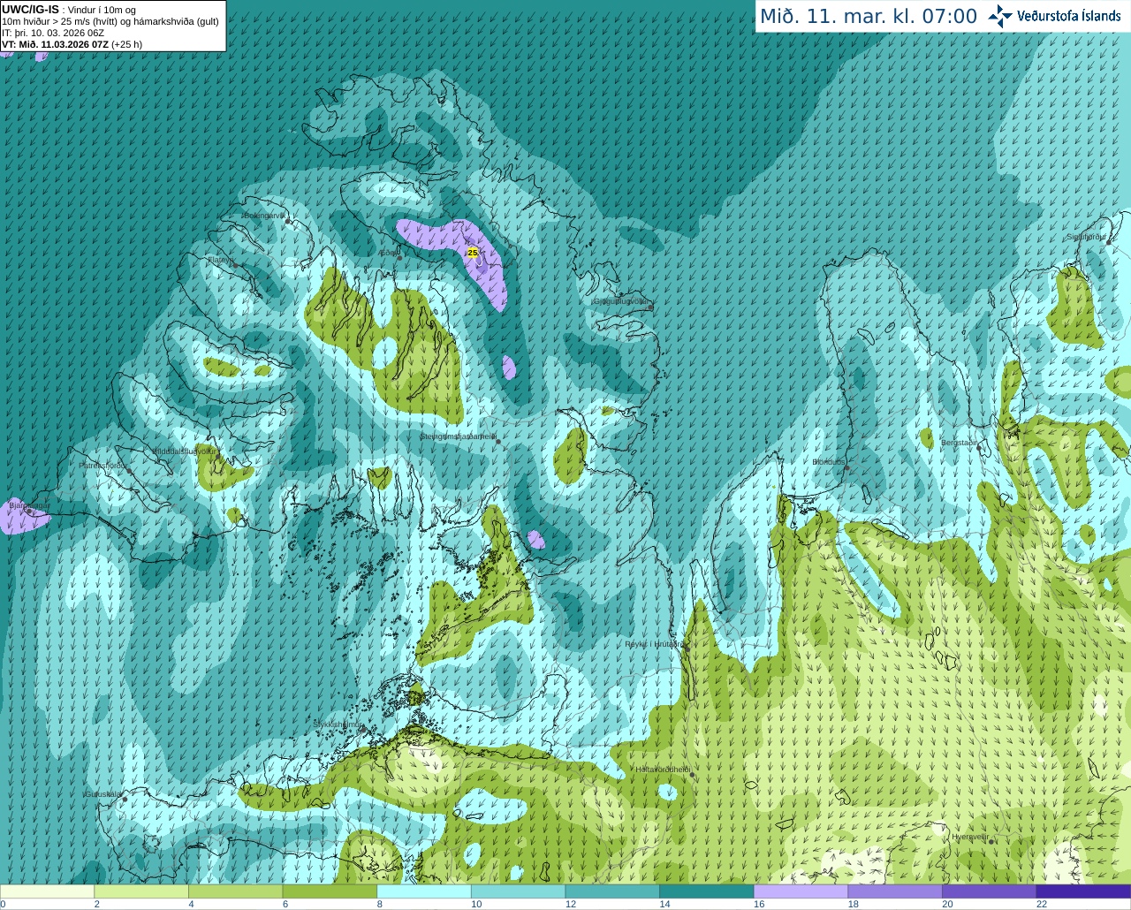The width and height of the screenshot is (1131, 910).
Task: Select the Flateyri station label
Action: coord(221,260)
